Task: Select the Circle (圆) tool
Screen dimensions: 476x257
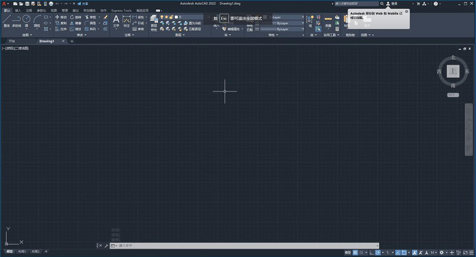Action: pyautogui.click(x=26, y=21)
